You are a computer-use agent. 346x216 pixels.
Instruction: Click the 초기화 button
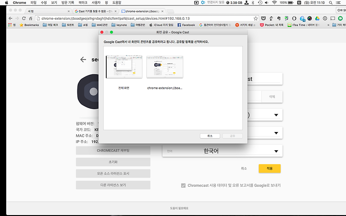pyautogui.click(x=113, y=162)
